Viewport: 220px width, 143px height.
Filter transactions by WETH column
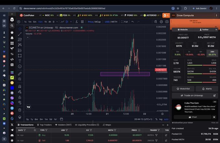coord(115,130)
